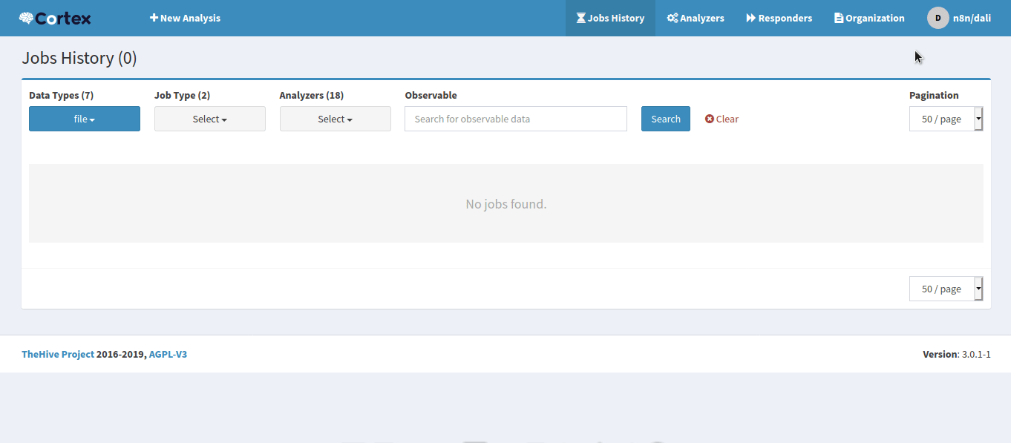This screenshot has width=1011, height=443.
Task: Expand the Analyzers Select dropdown
Action: click(335, 118)
